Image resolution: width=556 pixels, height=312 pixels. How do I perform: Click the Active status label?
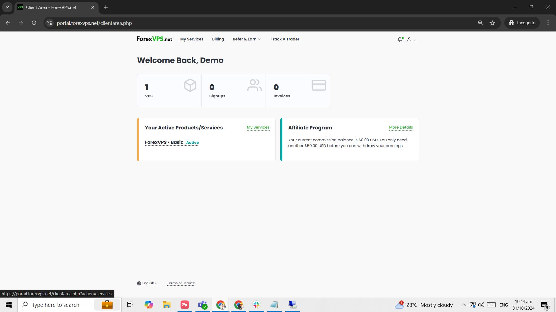192,143
